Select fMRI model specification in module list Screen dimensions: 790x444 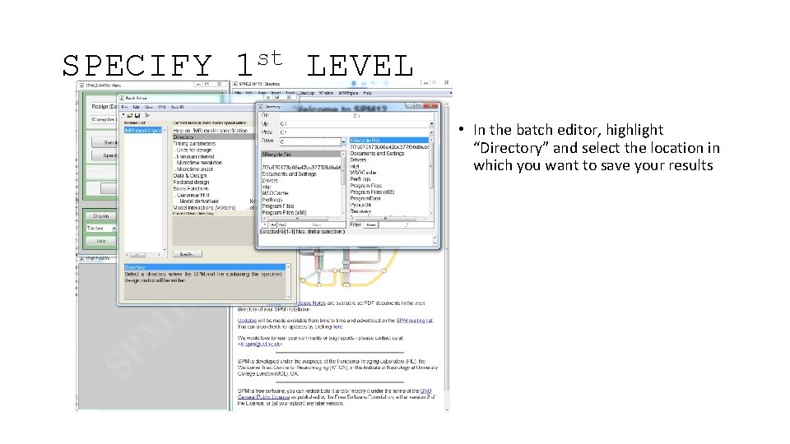pos(143,131)
